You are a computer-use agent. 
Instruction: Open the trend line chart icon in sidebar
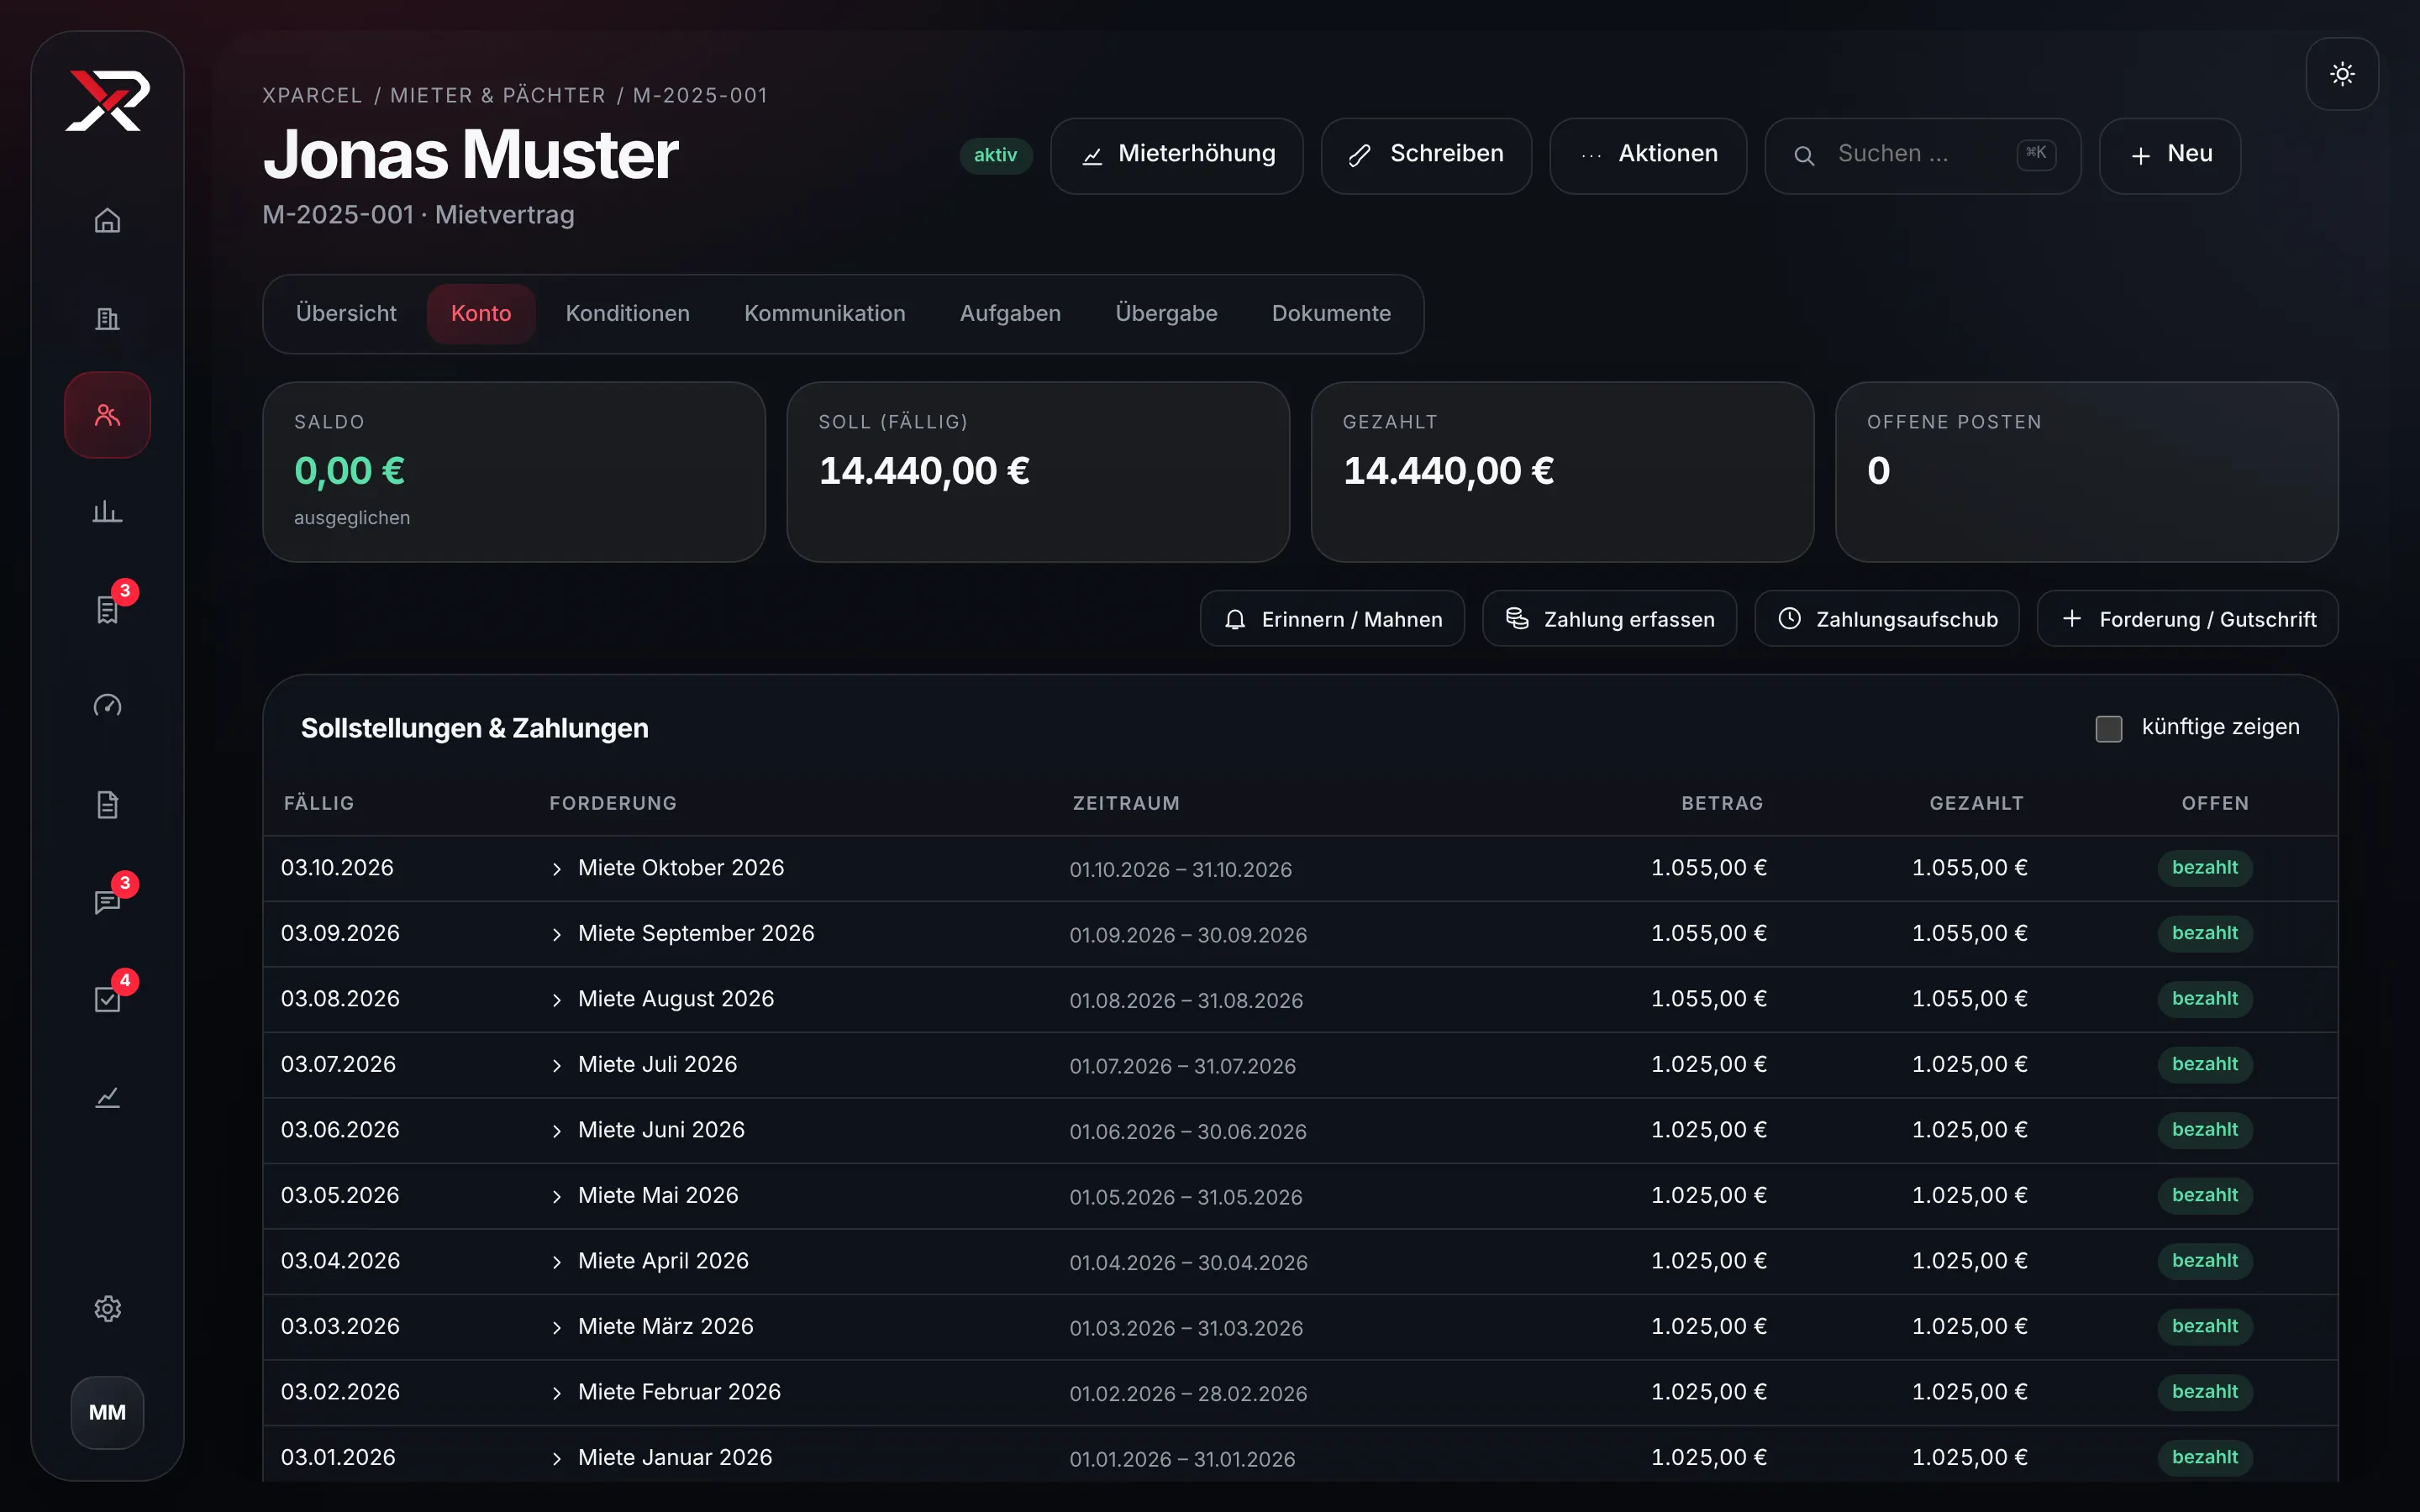108,1097
